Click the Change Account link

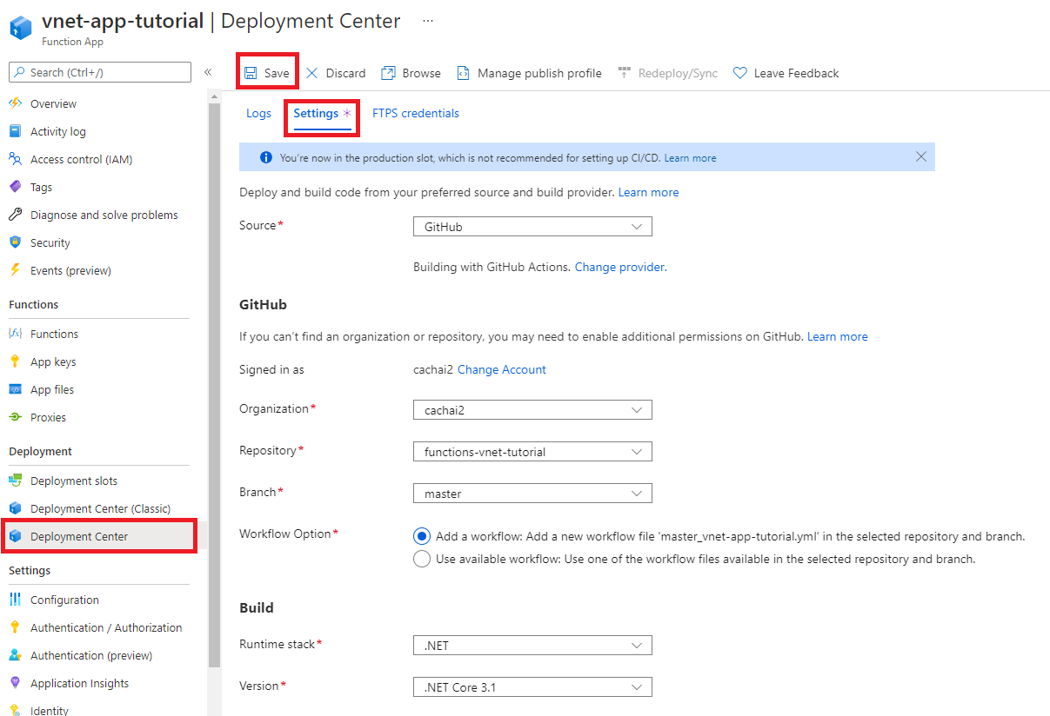(502, 369)
